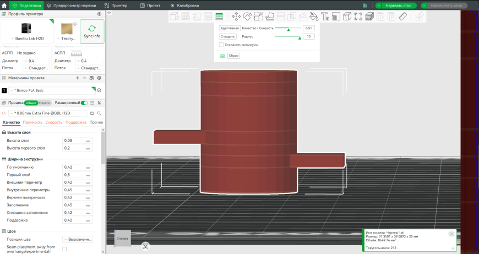Toggle the variable layer height tool
The height and width of the screenshot is (254, 479).
pyautogui.click(x=219, y=16)
